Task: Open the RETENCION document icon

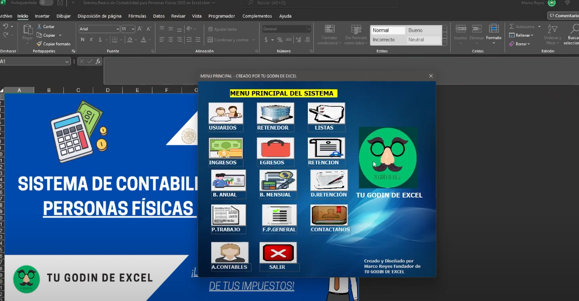Action: [x=326, y=148]
